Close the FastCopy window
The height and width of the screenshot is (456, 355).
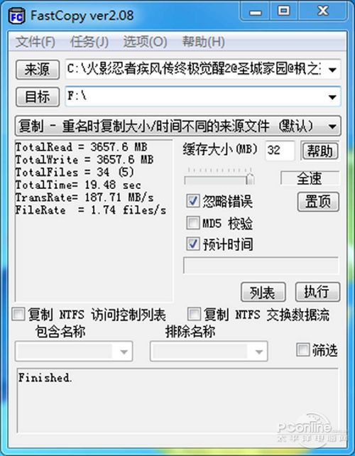322,11
